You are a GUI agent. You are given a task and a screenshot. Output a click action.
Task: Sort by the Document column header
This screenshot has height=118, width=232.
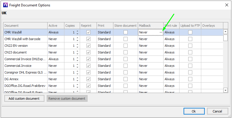point(25,26)
